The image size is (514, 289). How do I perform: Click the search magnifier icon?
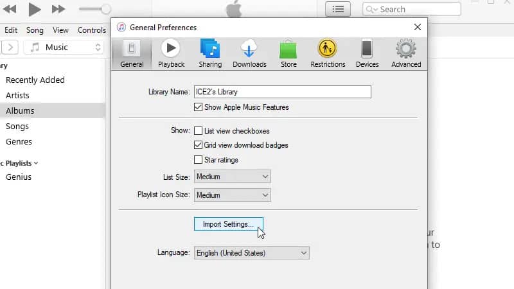[370, 10]
